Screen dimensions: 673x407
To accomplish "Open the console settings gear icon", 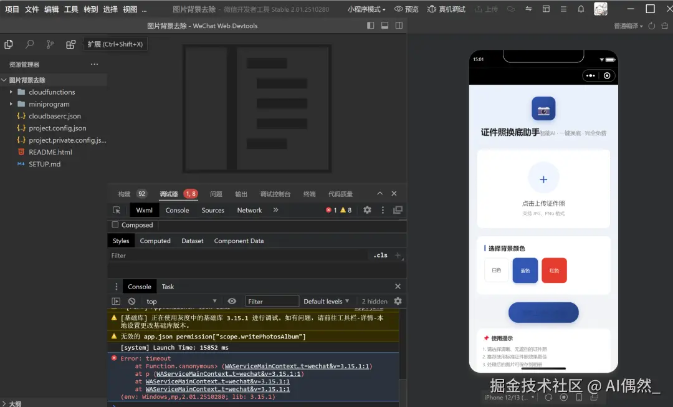I will tap(398, 302).
